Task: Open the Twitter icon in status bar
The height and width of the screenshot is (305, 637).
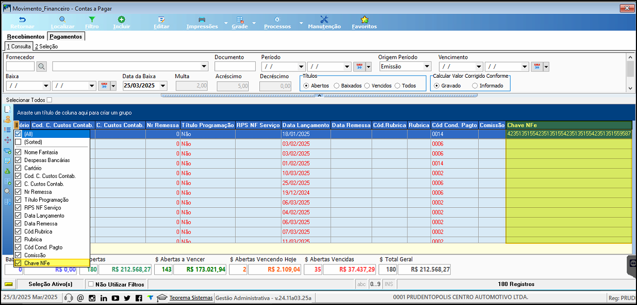Action: pos(127,298)
